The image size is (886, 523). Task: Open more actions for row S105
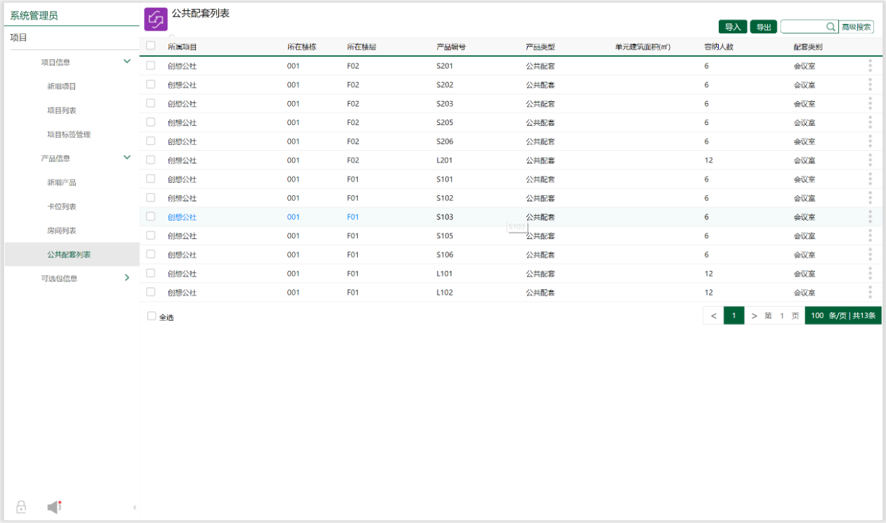(x=870, y=236)
